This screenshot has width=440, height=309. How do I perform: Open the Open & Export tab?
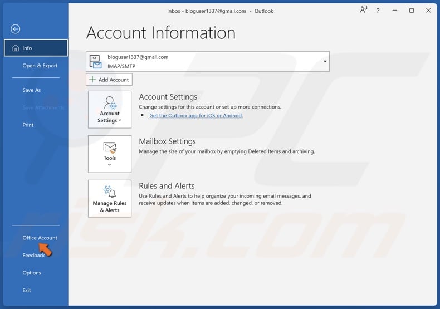(40, 66)
